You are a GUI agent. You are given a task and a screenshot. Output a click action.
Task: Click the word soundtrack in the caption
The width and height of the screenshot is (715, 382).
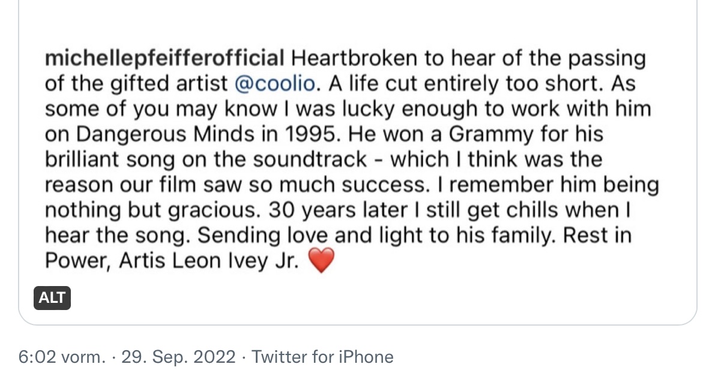310,160
